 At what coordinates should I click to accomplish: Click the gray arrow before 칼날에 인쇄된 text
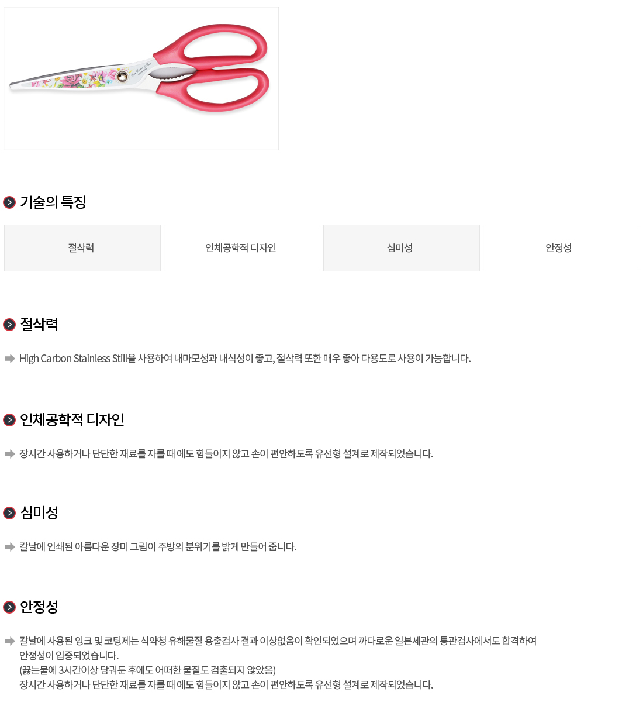coord(9,547)
